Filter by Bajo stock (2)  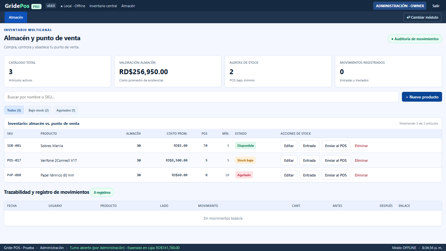[39, 110]
